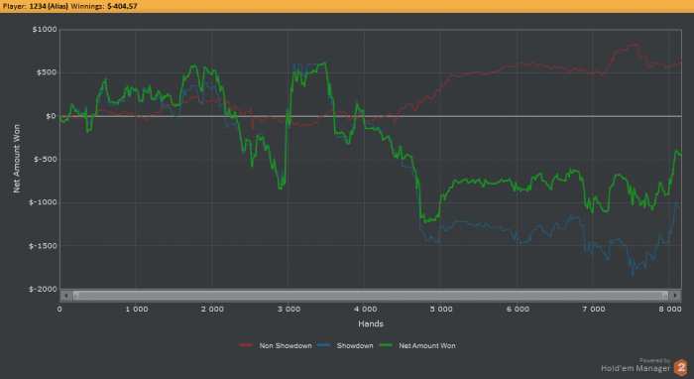Viewport: 694px width, 379px height.
Task: Click the 5 000 x-axis tick label
Action: pyautogui.click(x=441, y=309)
